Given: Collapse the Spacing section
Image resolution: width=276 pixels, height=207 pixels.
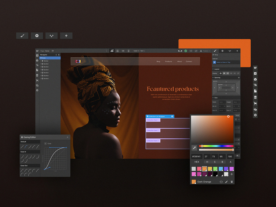Looking at the screenshot, I should tap(213, 78).
